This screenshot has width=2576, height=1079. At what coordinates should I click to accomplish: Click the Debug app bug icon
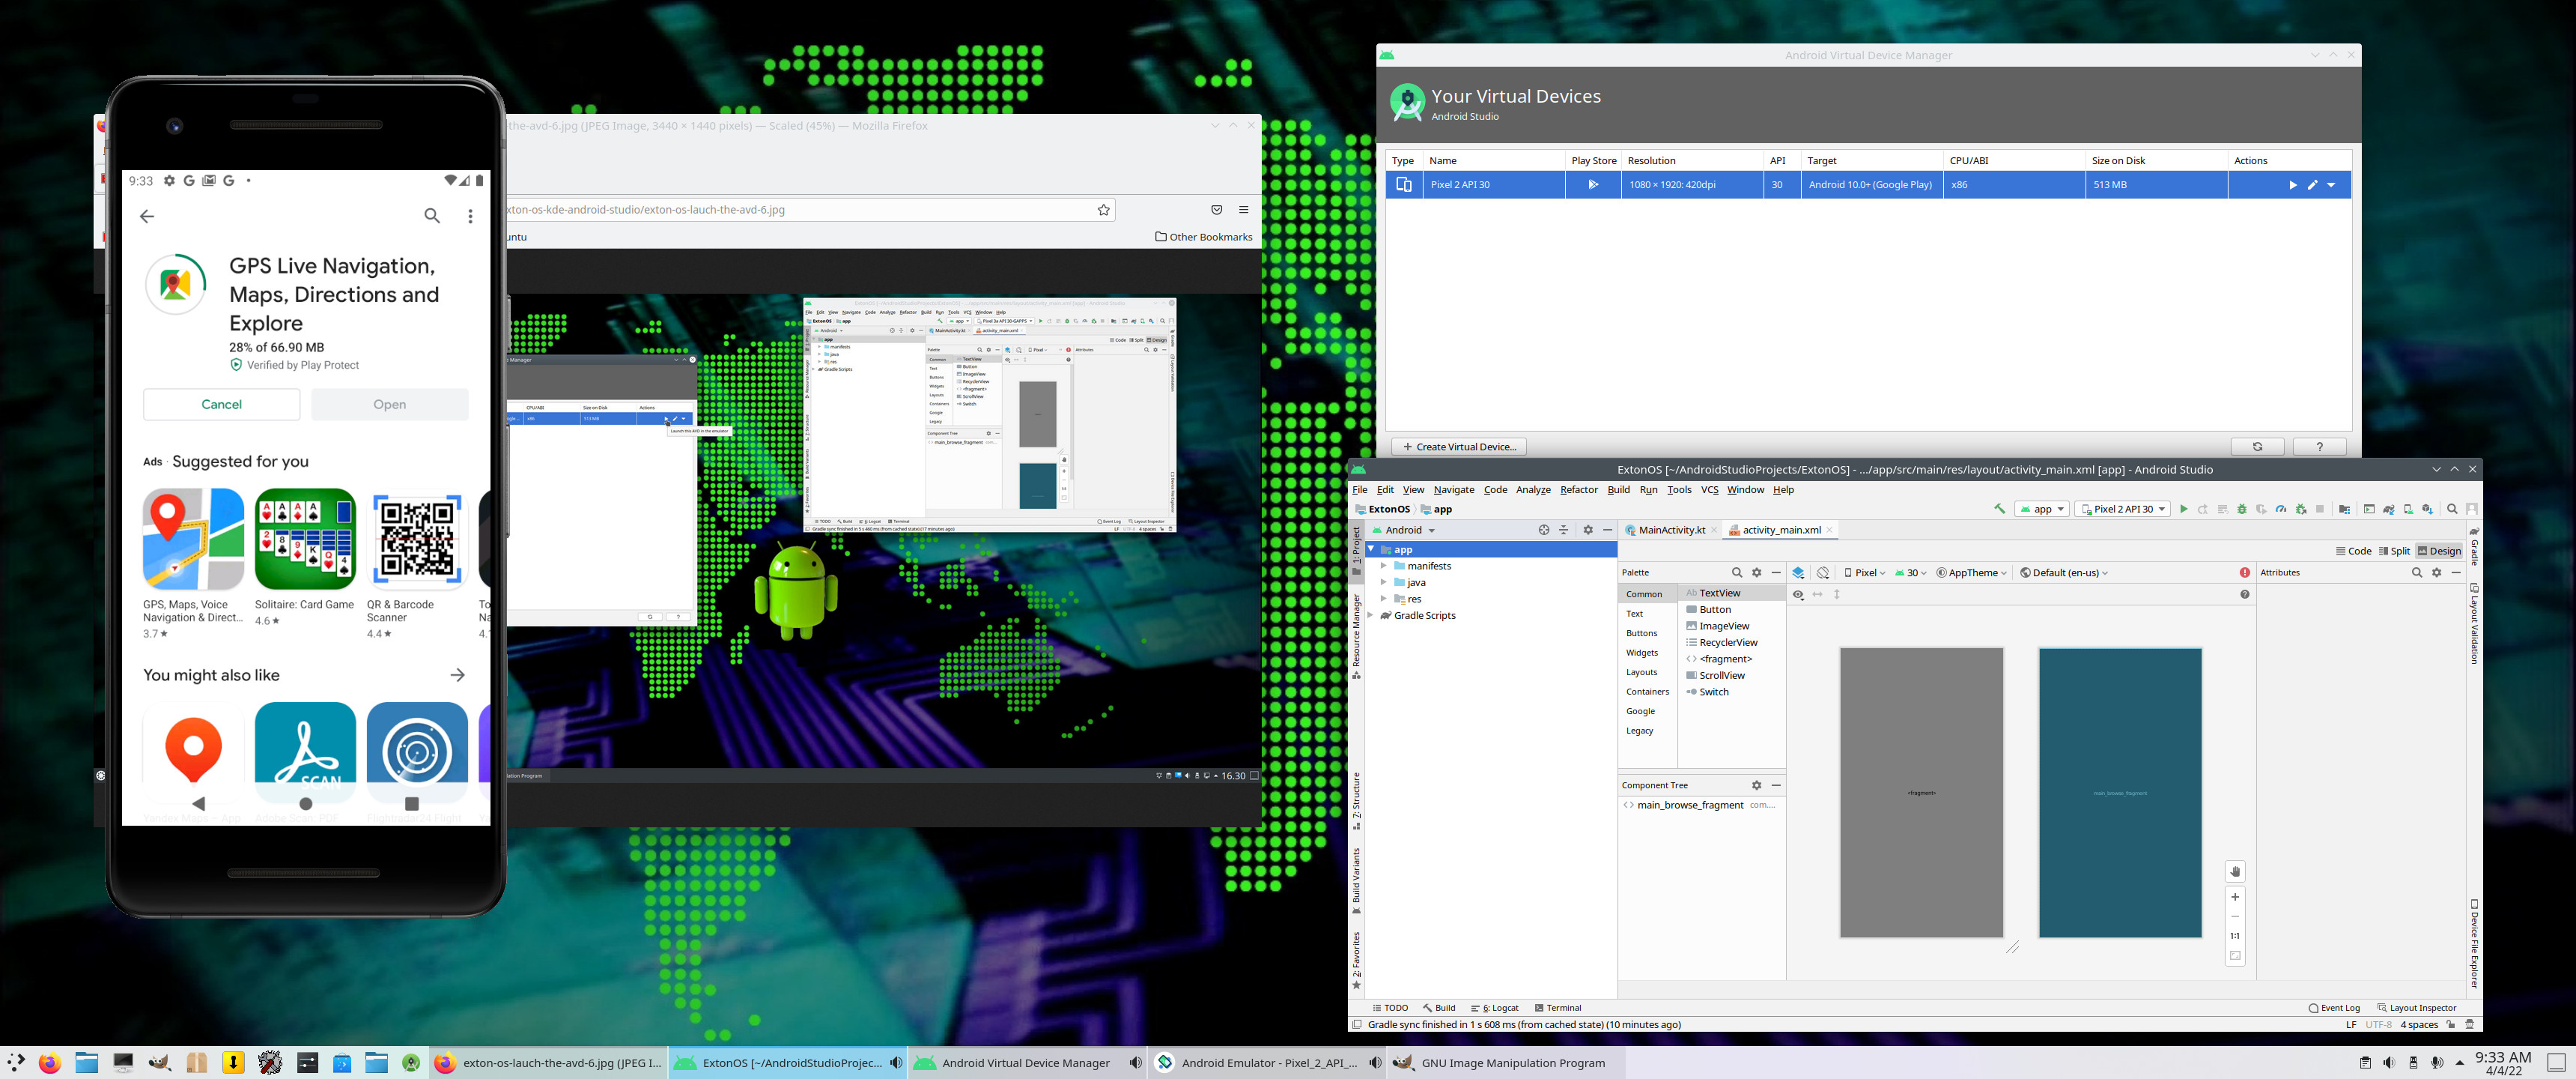click(2242, 510)
